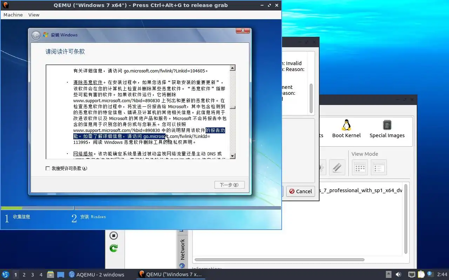The image size is (449, 280).
Task: Click the error message panel scrollbar
Action: tap(311, 98)
